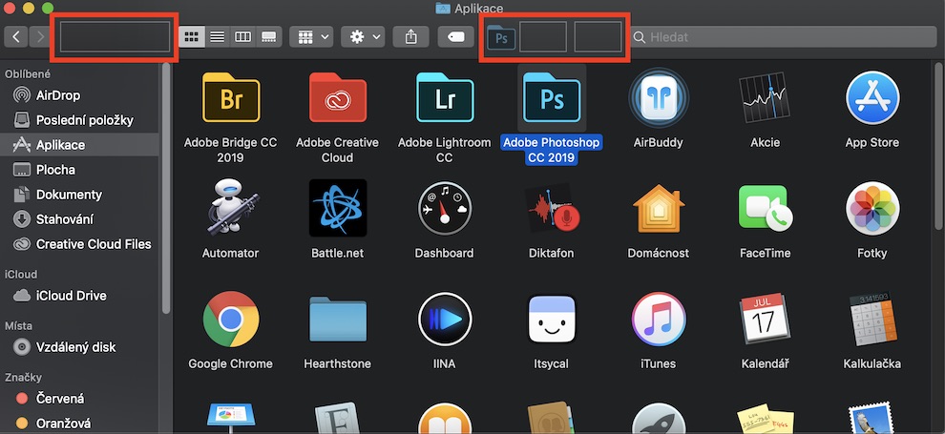Select the App Store icon
The width and height of the screenshot is (945, 434).
pyautogui.click(x=872, y=98)
